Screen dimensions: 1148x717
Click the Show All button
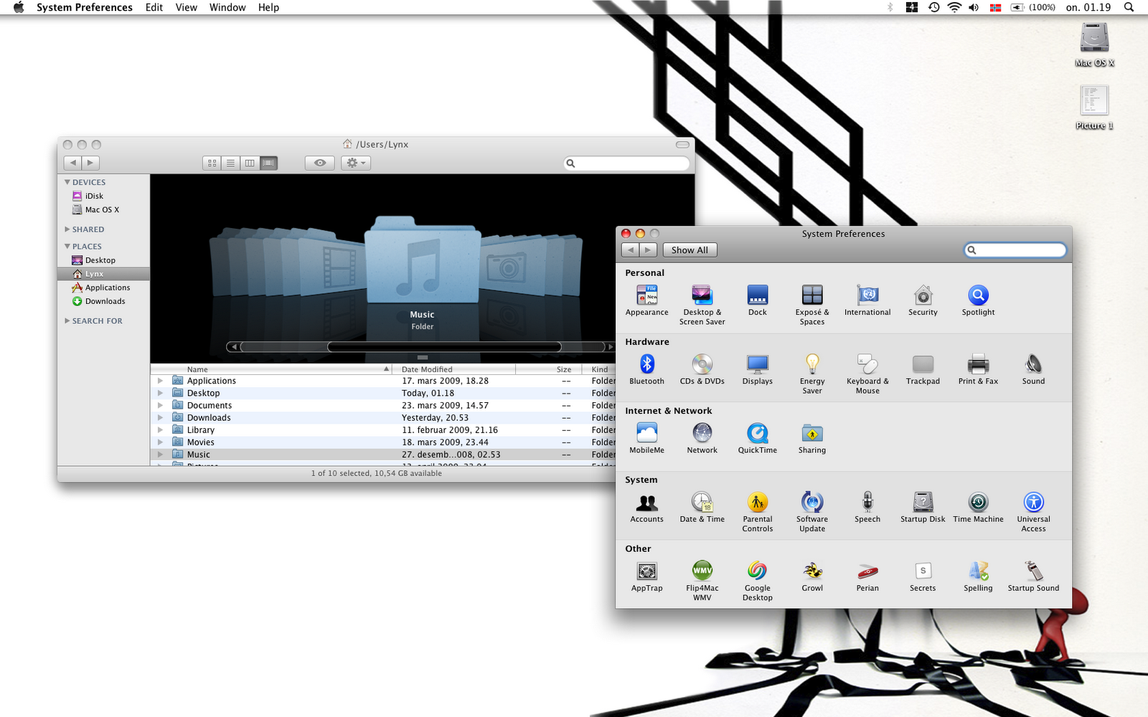click(x=690, y=250)
